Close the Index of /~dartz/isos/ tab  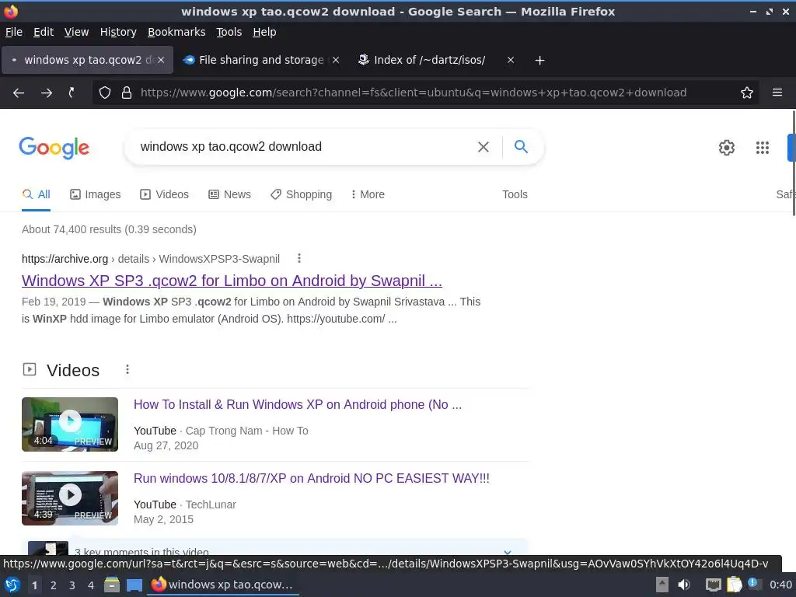(511, 60)
